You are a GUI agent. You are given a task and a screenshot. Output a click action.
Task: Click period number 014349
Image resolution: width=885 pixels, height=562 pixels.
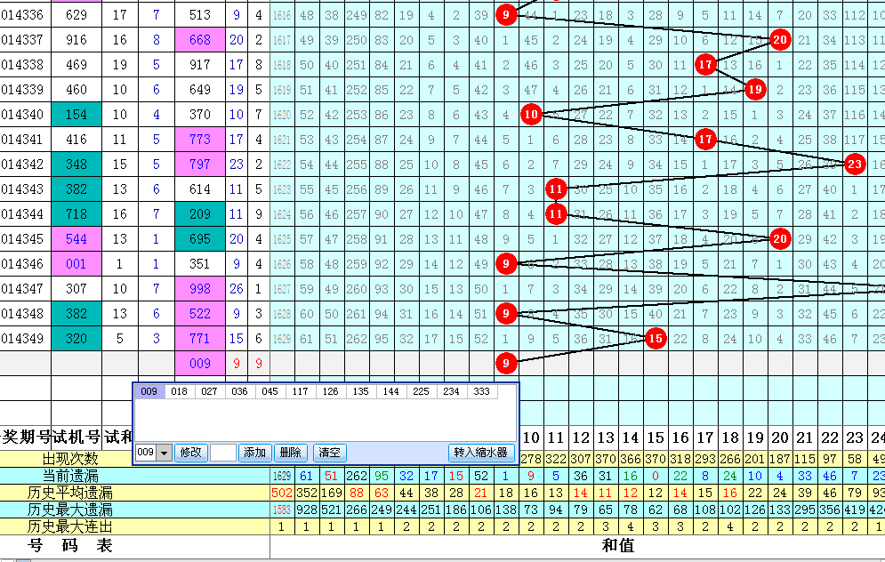(22, 339)
